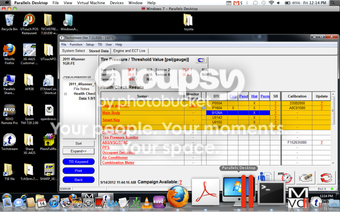This screenshot has width=340, height=212.
Task: Open Virtual Machine menu in Mac menu bar
Action: point(91,3)
